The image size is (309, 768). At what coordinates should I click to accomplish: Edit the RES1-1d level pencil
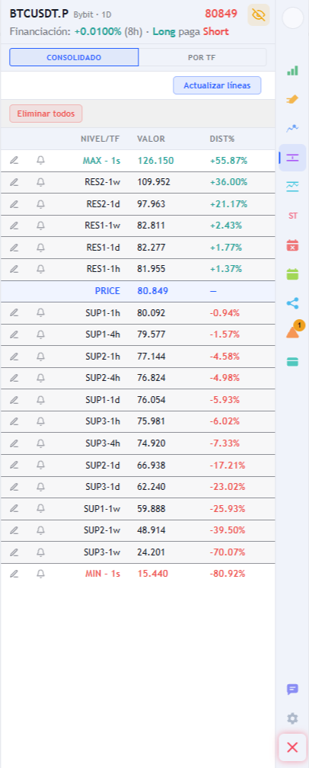pyautogui.click(x=14, y=248)
